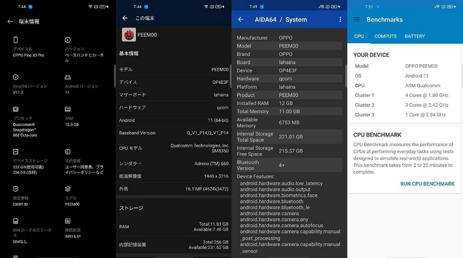Tap the AnTuTu logo beside PEEM00
The image size is (463, 258).
pyautogui.click(x=129, y=35)
